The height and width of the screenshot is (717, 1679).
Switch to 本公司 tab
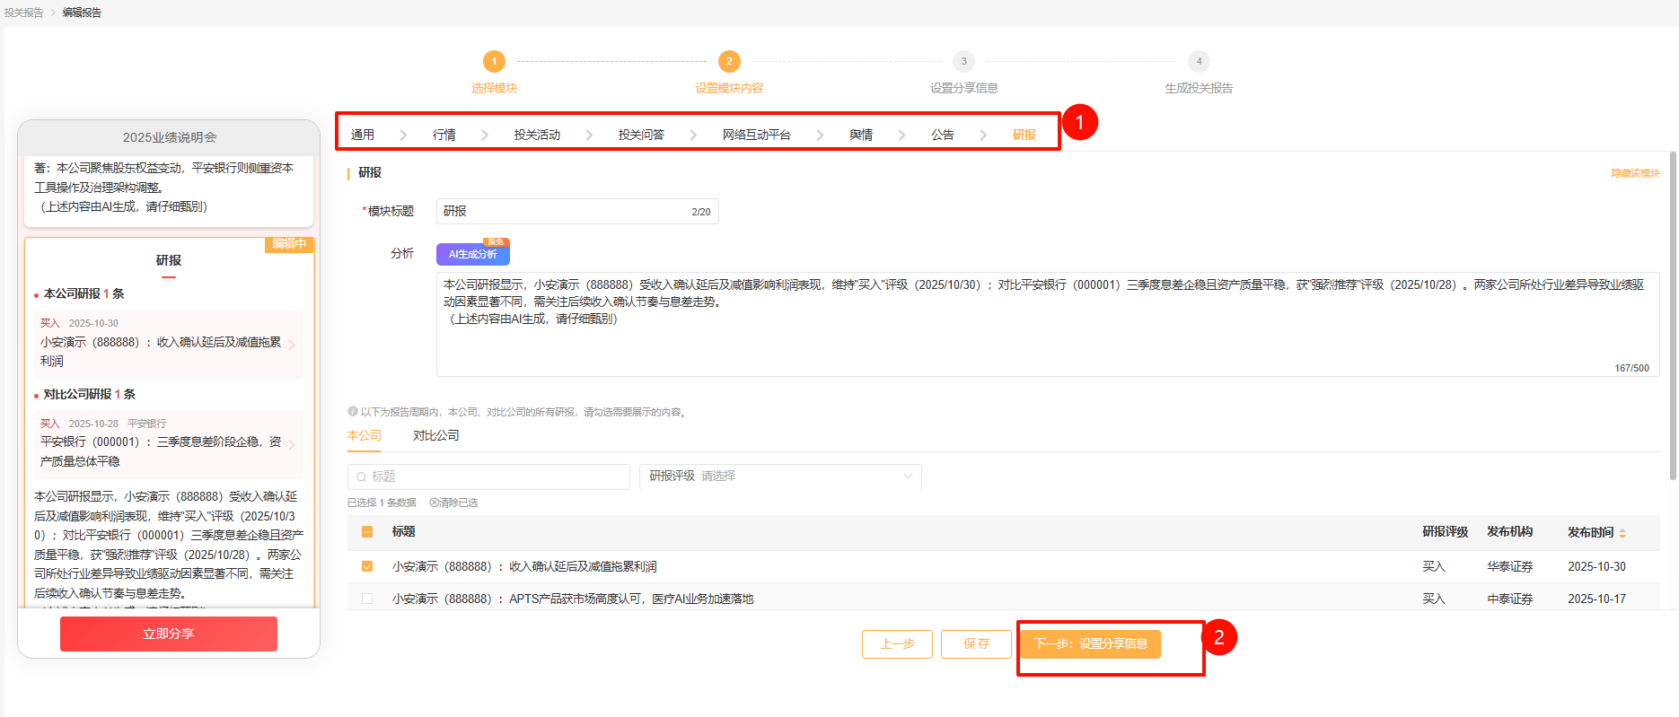click(x=365, y=435)
